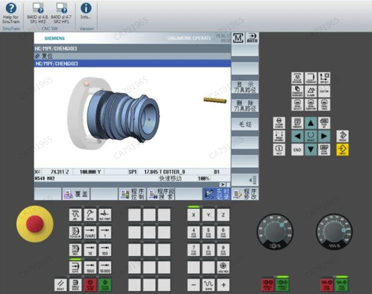Select the Y axis key
Viewport: 372px width, 294px height.
click(x=208, y=215)
